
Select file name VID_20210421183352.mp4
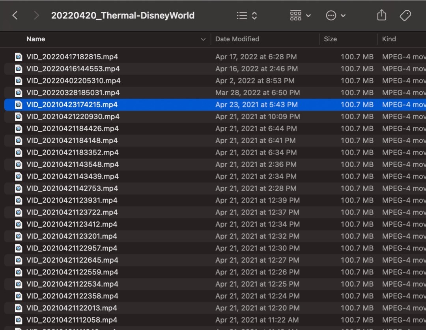73,152
